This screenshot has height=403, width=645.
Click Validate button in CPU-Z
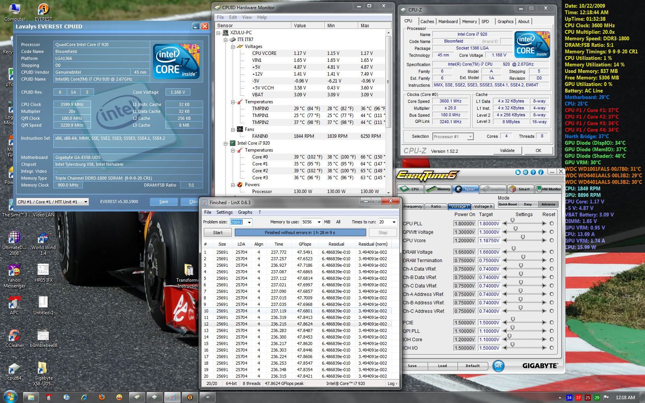(507, 150)
